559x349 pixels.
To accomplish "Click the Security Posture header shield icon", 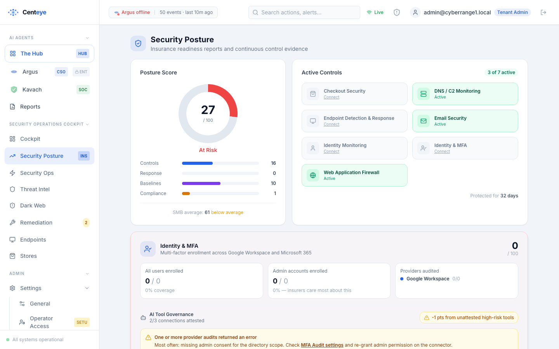I will (x=138, y=44).
